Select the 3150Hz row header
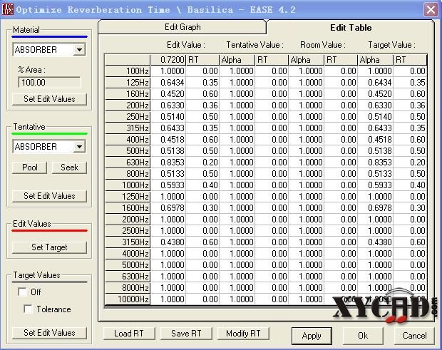Viewport: 442px width, 350px height. pos(128,242)
